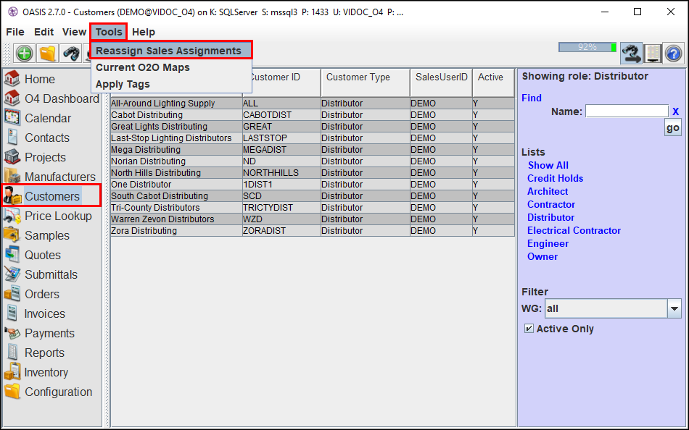
Task: Select the Mega Distributing row
Action: (313, 150)
